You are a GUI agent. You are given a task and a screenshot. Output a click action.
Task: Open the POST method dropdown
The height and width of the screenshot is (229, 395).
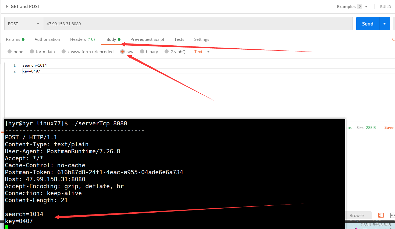(x=24, y=24)
